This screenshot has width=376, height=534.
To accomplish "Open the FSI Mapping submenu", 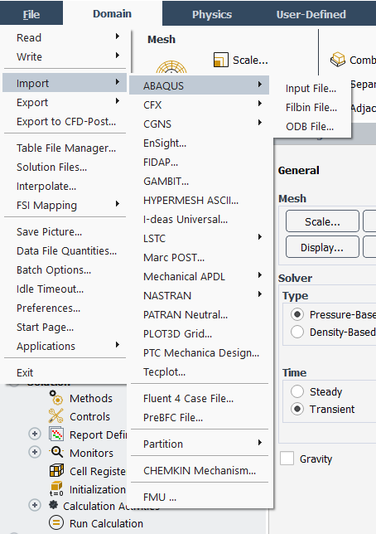I will 65,205.
